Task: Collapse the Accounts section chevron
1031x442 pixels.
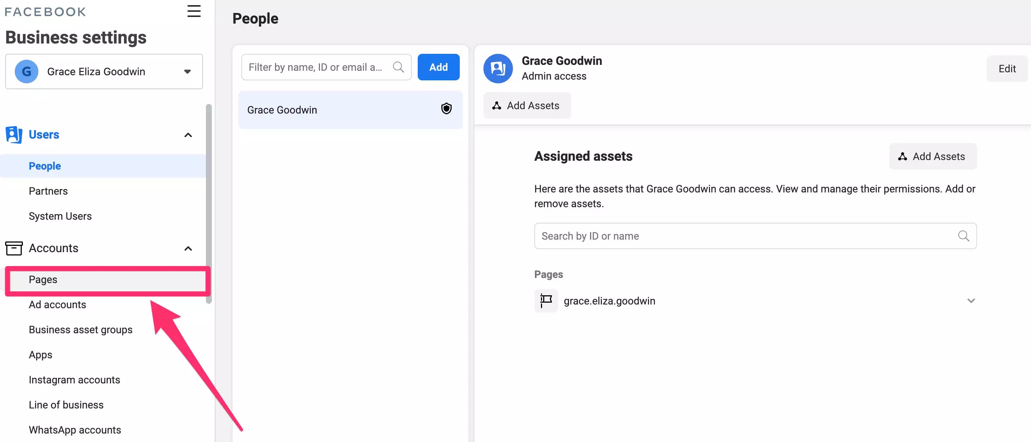Action: 188,248
